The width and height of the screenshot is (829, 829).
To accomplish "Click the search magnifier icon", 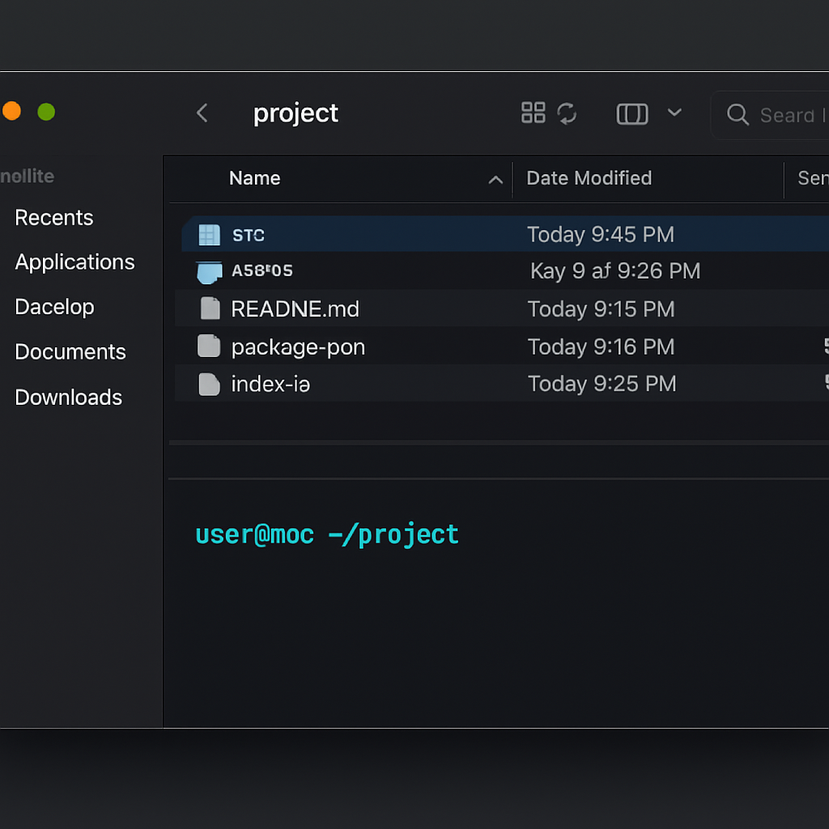I will (x=738, y=114).
